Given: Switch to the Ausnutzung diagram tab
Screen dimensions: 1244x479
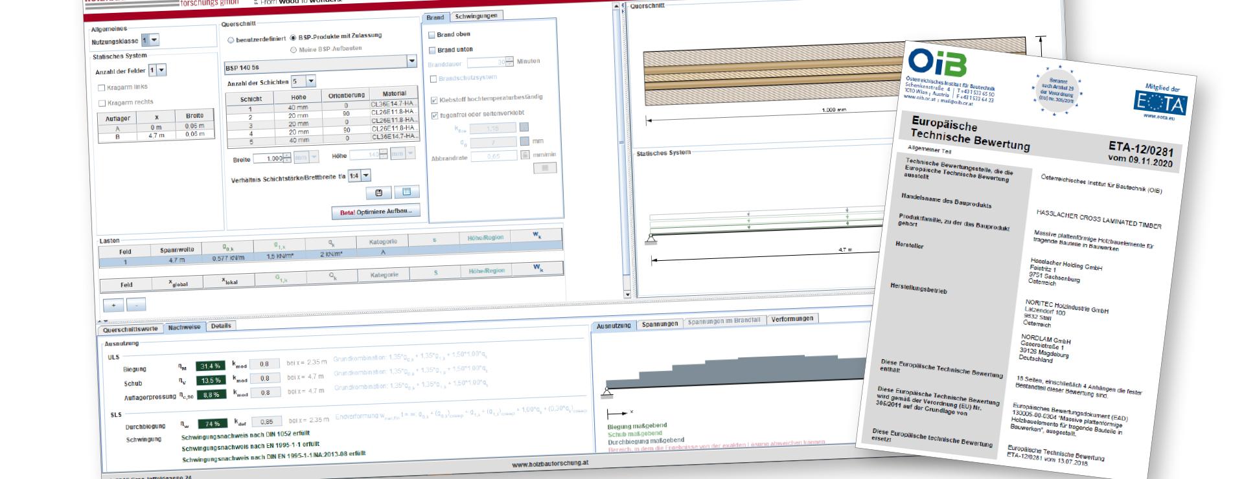Looking at the screenshot, I should point(614,326).
